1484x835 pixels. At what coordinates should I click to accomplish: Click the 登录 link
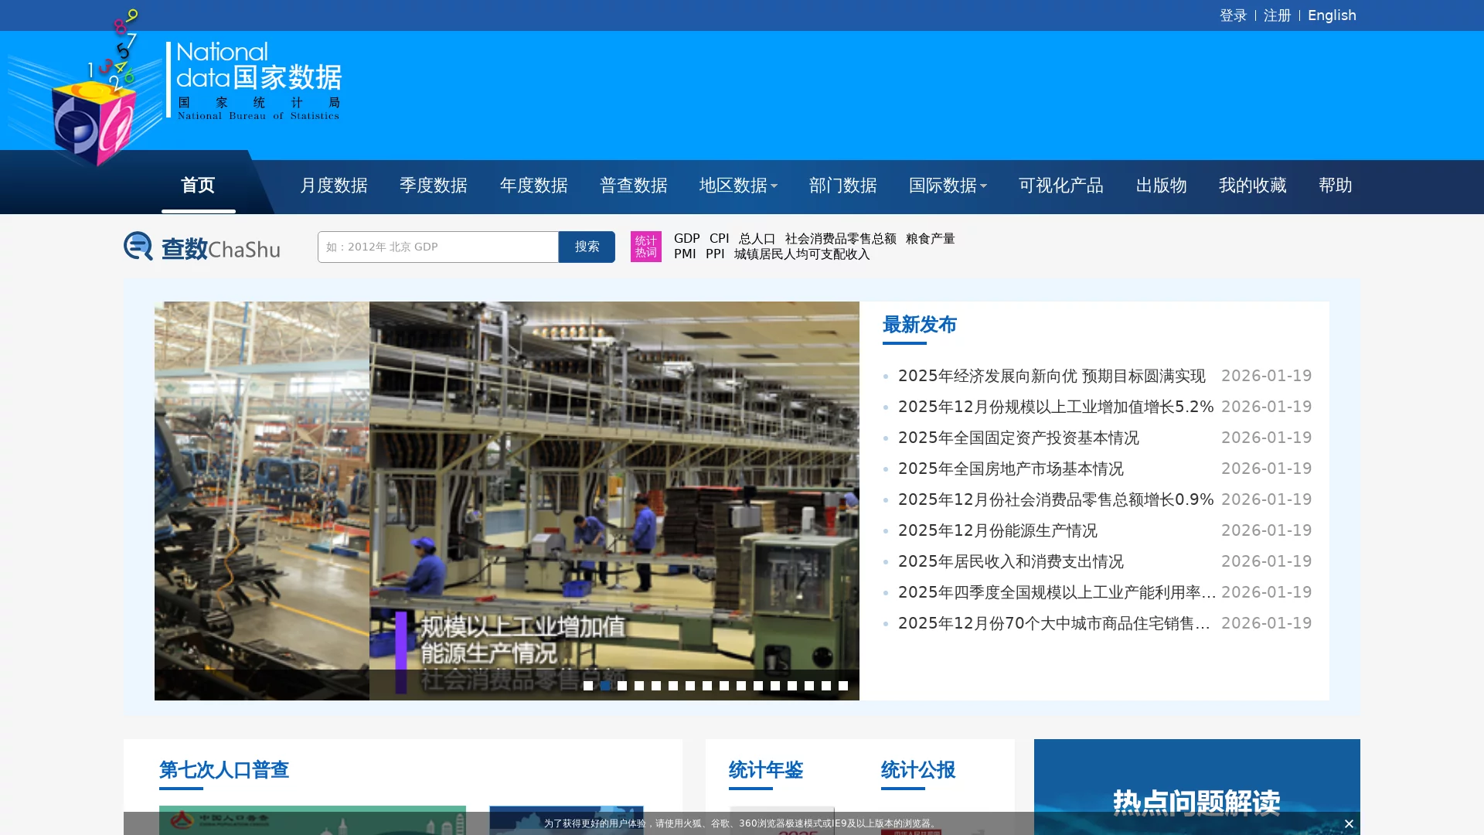tap(1233, 15)
